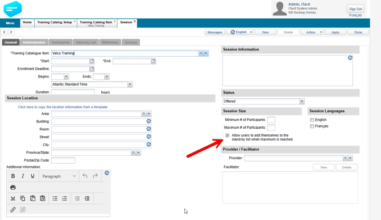
Task: Close the Session tab
Action: click(x=135, y=22)
